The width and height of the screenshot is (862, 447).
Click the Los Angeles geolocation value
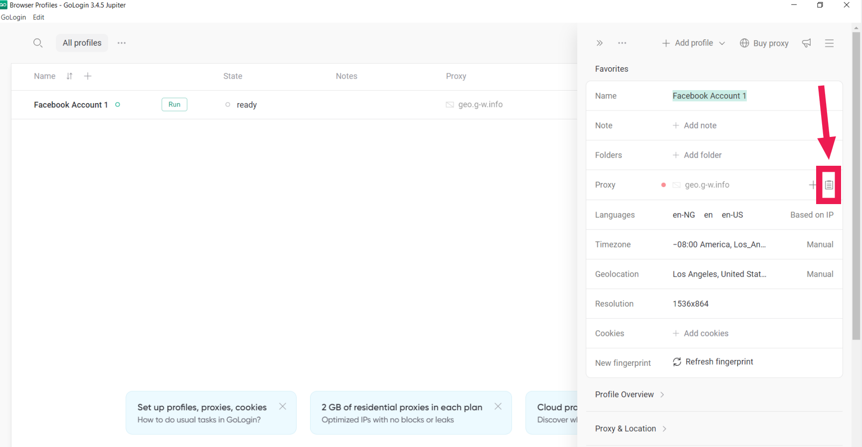pyautogui.click(x=719, y=274)
